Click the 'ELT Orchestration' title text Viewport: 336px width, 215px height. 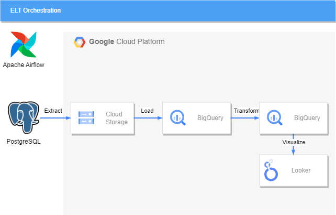pyautogui.click(x=36, y=10)
